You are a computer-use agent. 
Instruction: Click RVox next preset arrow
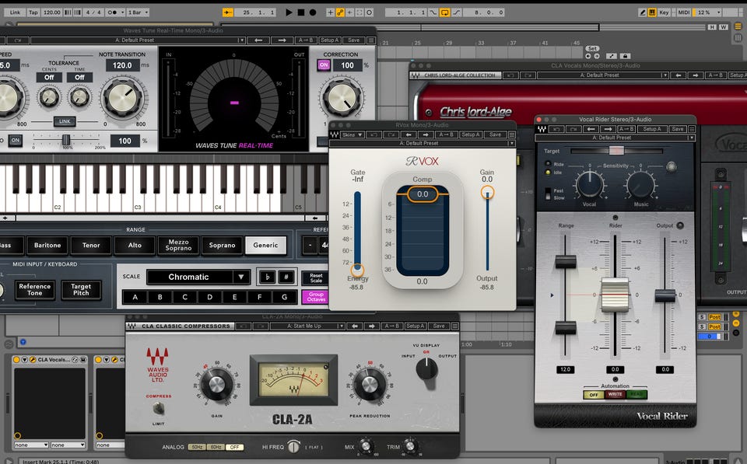(426, 134)
